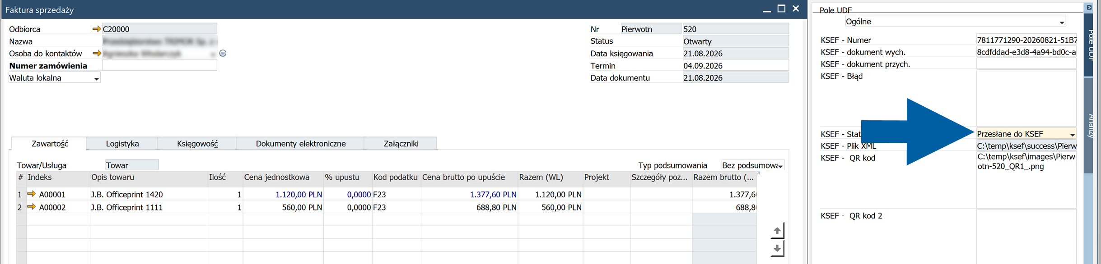Click gross price 1.377,60 PLN cell
This screenshot has width=1101, height=264.
coord(469,195)
